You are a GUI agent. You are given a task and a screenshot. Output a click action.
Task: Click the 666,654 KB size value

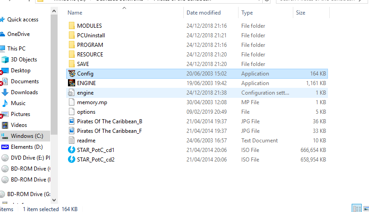[313, 150]
